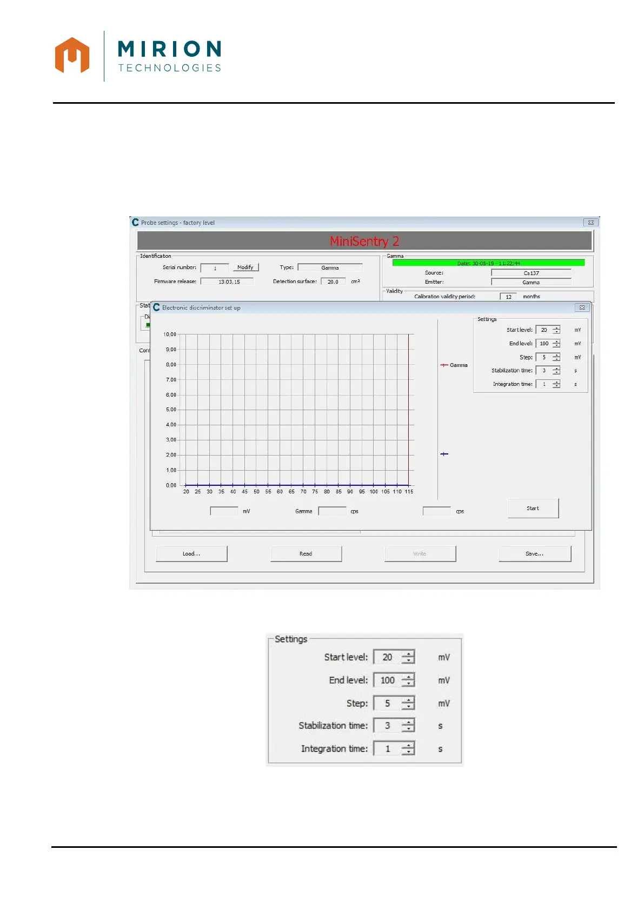This screenshot has height=910, width=644.
Task: Click the Stabilization time field in dialog
Action: [544, 370]
